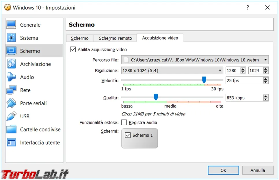The image size is (279, 180).
Task: Enable the Registra audio checkbox
Action: (124, 122)
